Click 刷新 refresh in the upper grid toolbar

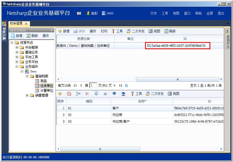170,31
